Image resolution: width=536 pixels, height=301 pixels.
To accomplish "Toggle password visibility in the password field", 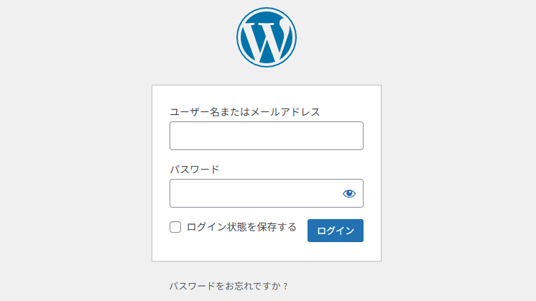I will tap(349, 193).
